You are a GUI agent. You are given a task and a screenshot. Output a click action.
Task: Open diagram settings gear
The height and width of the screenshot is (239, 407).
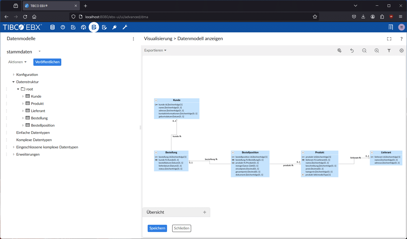401,50
